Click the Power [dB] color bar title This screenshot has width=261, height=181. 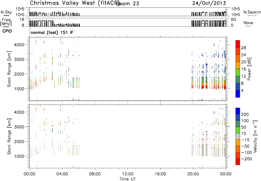[249, 69]
